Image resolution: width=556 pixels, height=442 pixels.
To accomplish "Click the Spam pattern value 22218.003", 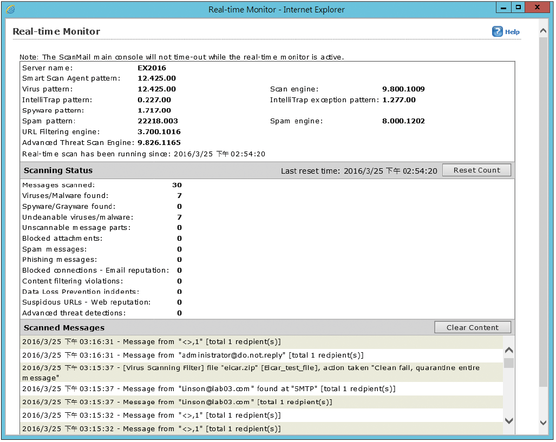I will pos(158,121).
